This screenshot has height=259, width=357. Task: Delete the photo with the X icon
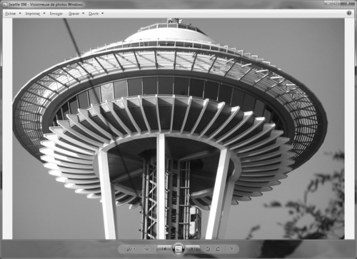point(231,249)
